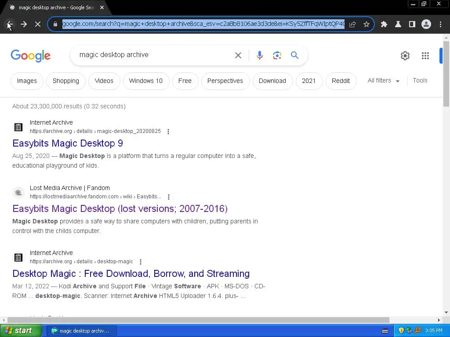Start voice search with microphone icon

260,55
